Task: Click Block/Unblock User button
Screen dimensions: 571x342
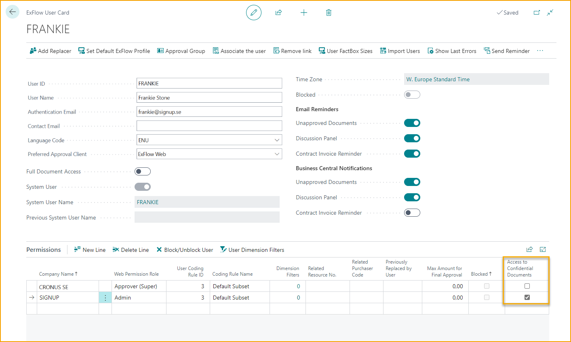Action: click(x=185, y=250)
